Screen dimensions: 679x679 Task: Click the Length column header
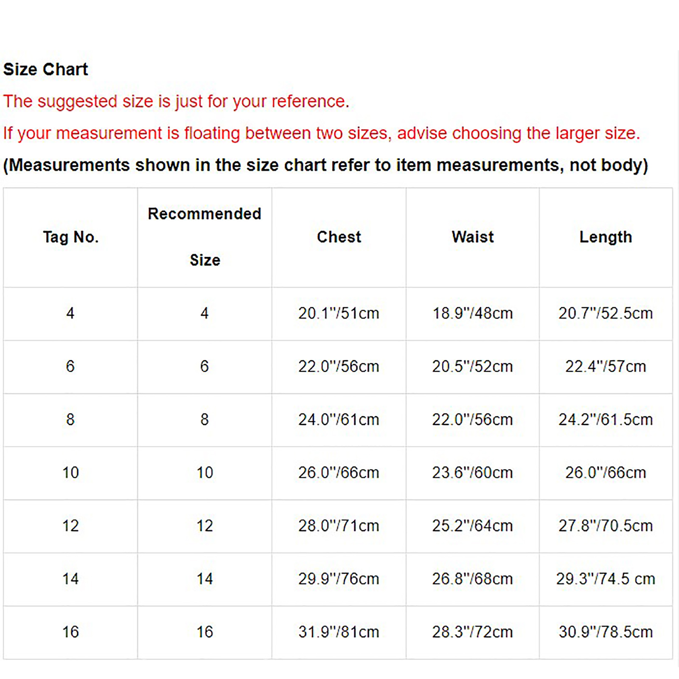pos(606,237)
